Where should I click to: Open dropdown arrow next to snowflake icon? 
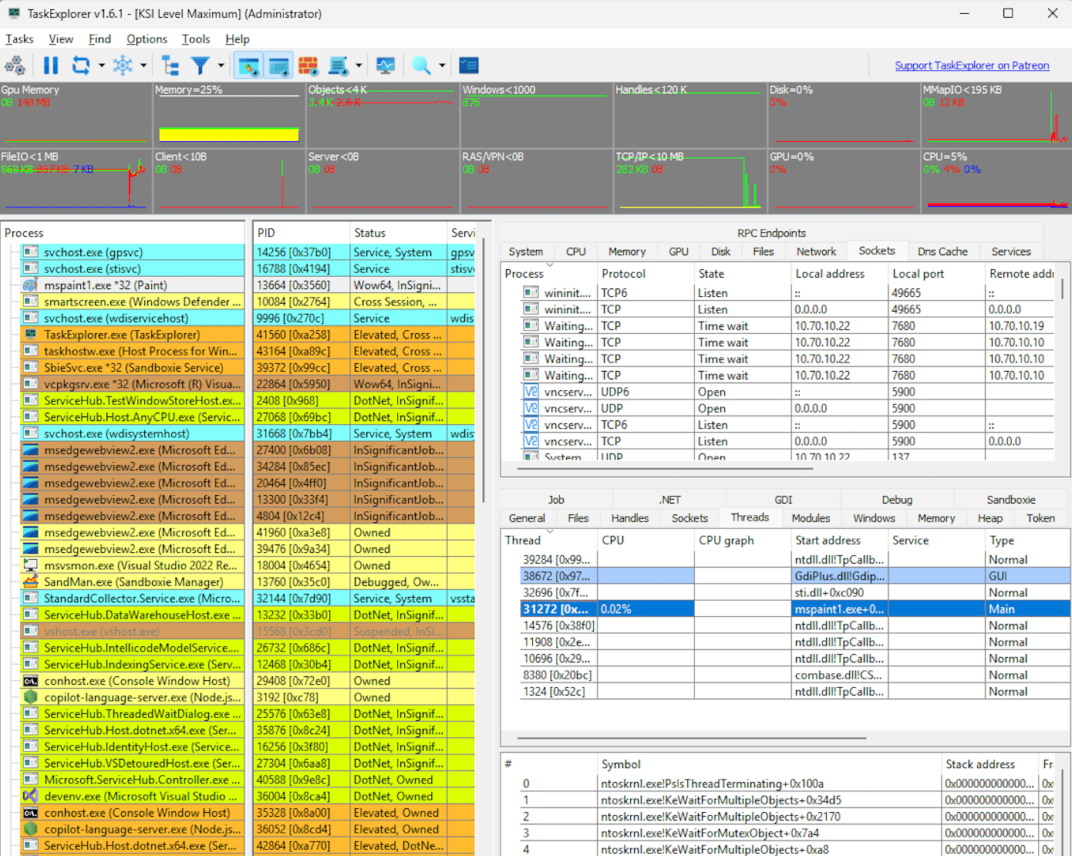point(143,66)
